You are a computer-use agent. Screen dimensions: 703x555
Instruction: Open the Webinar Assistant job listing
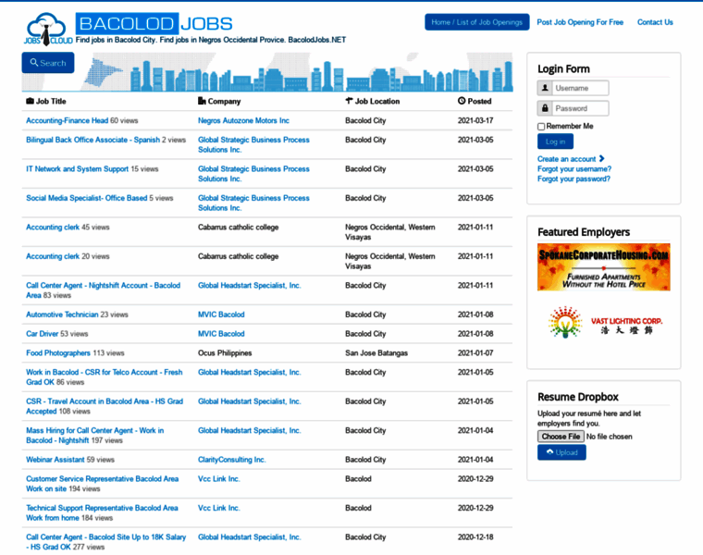pyautogui.click(x=55, y=460)
